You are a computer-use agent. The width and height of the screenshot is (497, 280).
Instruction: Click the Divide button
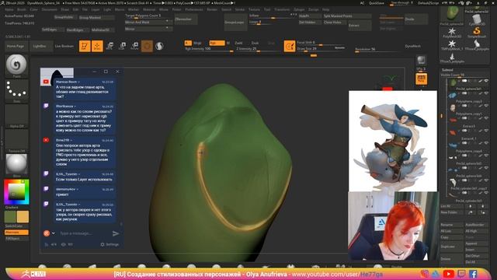point(416,19)
